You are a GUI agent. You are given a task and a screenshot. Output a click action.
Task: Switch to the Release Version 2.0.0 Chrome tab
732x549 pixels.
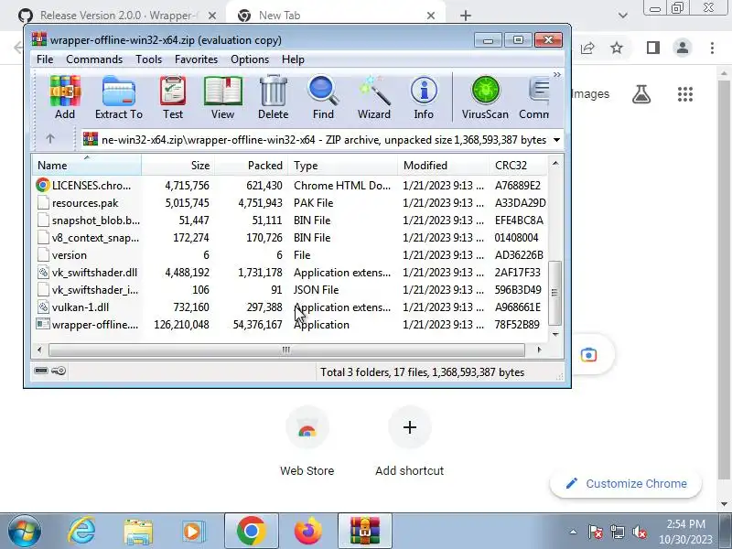[x=119, y=16]
